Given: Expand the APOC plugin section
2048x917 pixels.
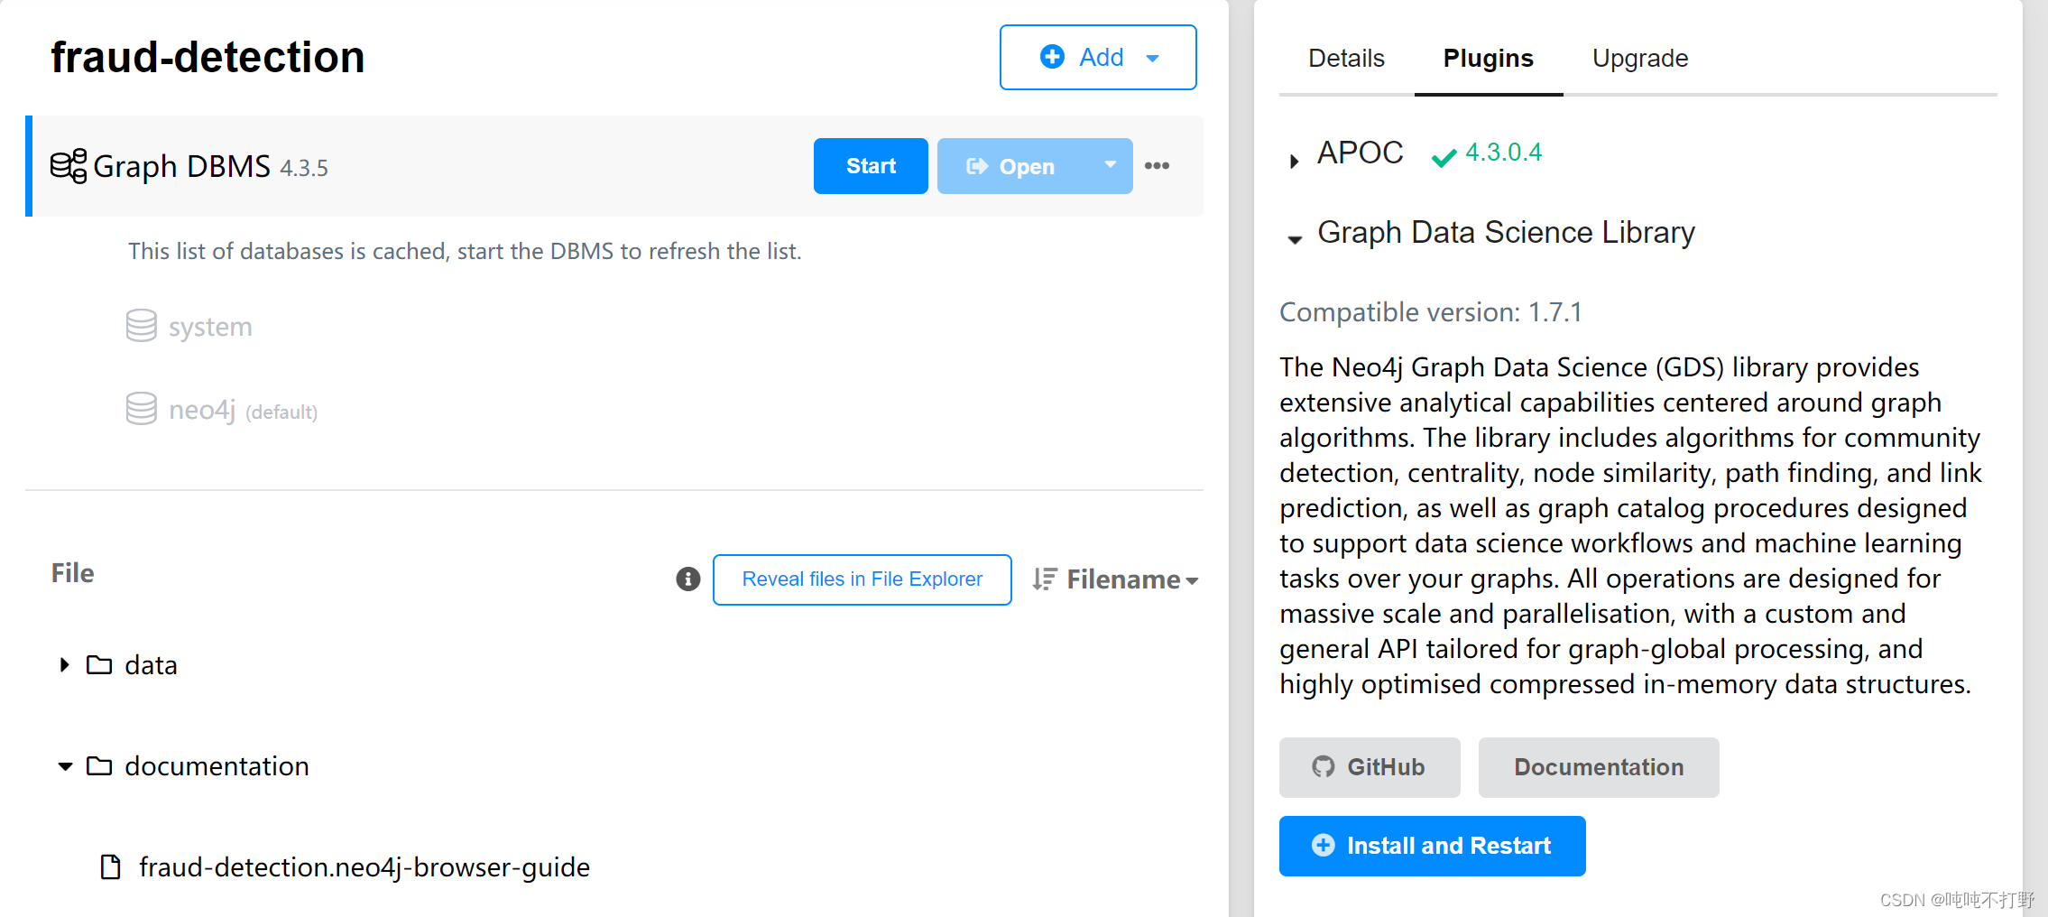Looking at the screenshot, I should (1295, 161).
